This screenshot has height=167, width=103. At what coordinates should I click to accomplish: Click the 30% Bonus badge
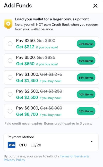coord(86,61)
